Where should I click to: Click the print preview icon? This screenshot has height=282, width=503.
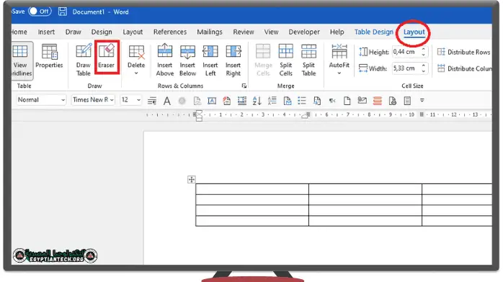coord(392,101)
